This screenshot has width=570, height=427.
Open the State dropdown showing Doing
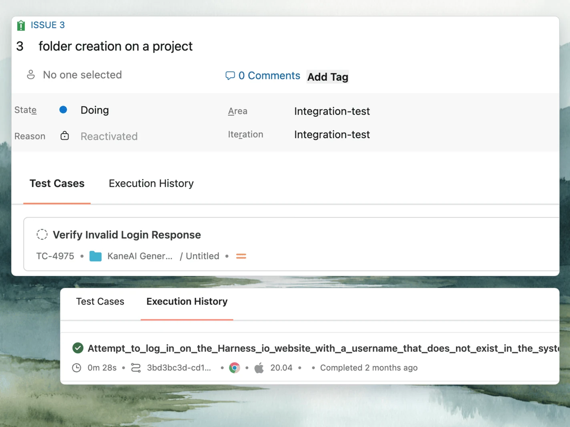pyautogui.click(x=94, y=110)
